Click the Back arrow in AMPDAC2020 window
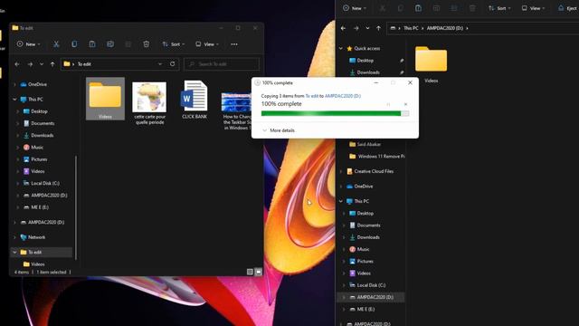The height and width of the screenshot is (326, 579). [343, 28]
